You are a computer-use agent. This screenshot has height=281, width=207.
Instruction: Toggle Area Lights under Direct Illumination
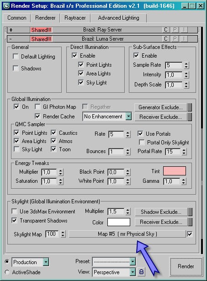click(81, 73)
